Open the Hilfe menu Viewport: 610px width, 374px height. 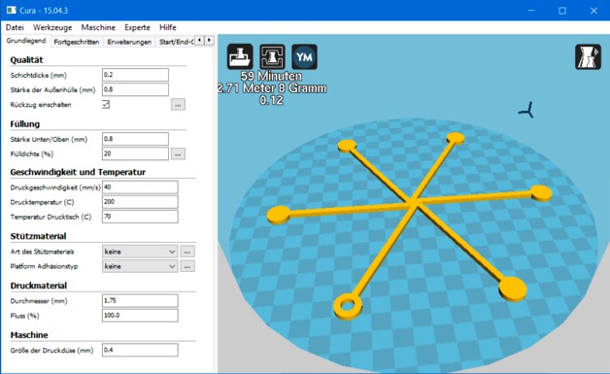coord(168,27)
